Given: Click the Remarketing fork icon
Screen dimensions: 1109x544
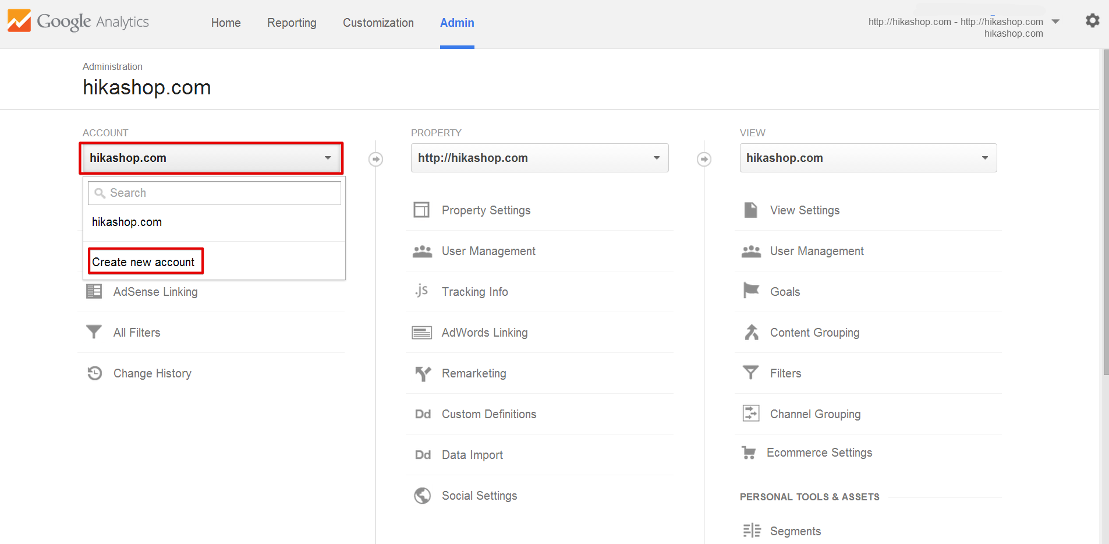Looking at the screenshot, I should 423,373.
